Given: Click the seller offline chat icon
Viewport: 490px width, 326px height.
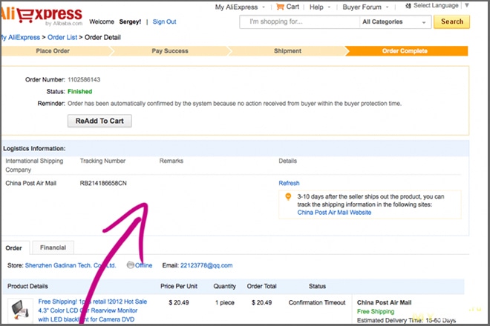Looking at the screenshot, I should [131, 265].
